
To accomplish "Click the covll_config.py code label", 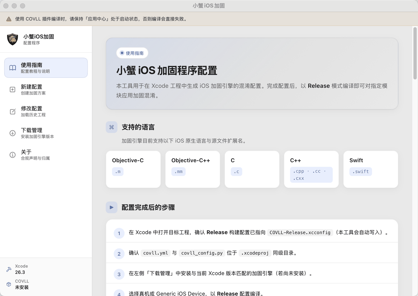I will 202,253.
